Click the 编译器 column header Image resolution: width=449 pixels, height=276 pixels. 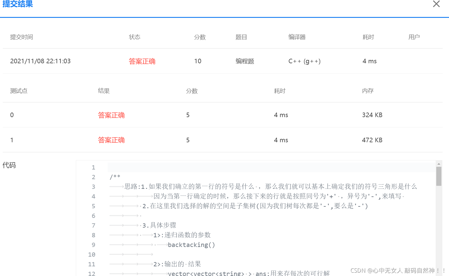click(x=297, y=37)
